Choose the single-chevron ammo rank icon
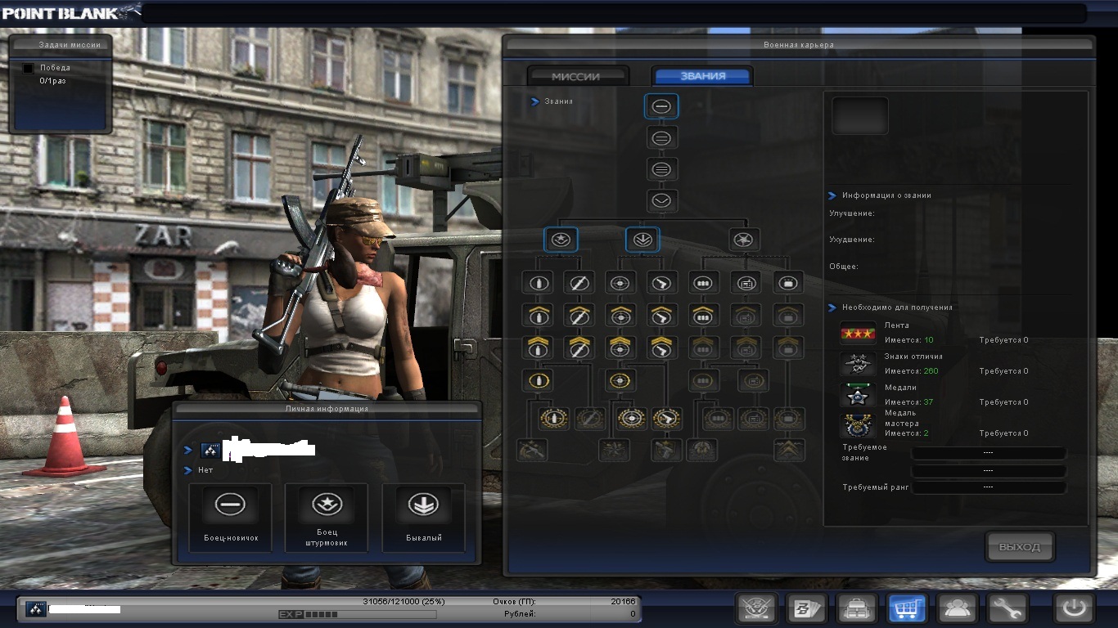Image resolution: width=1118 pixels, height=628 pixels. 702,316
